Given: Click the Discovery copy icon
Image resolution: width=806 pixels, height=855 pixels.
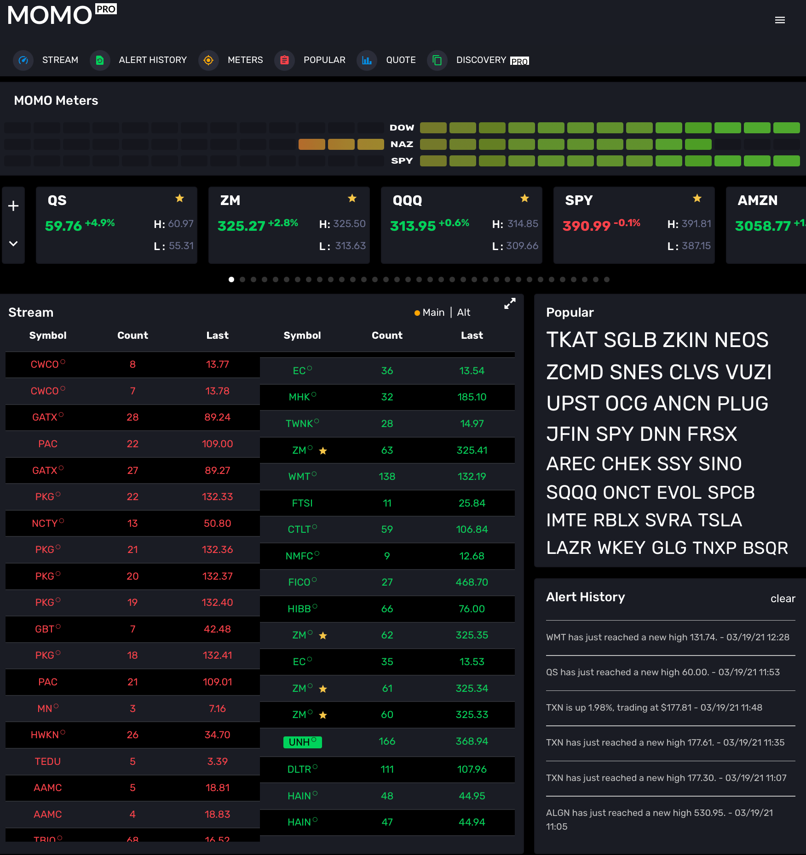Looking at the screenshot, I should [437, 60].
